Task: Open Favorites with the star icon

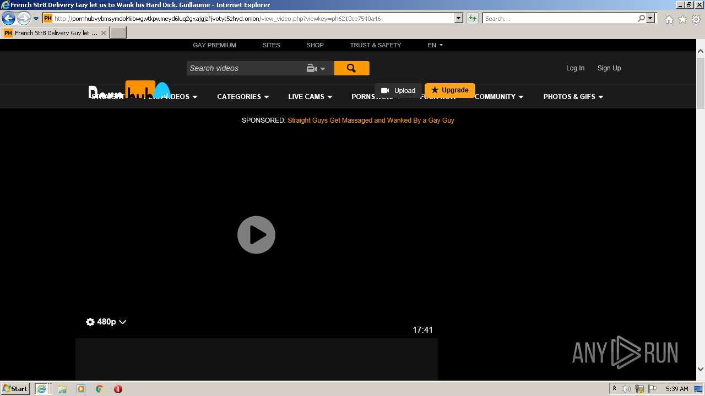Action: [682, 19]
